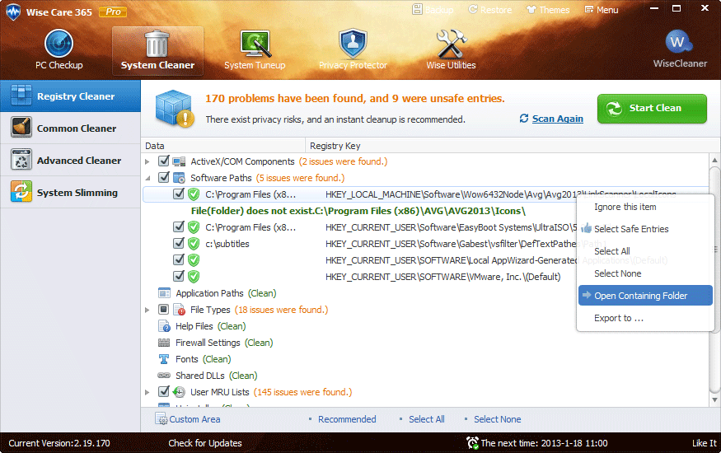Uncheck the VMware, Inc. entry checkbox
Screen dimensions: 721x453
pyautogui.click(x=179, y=277)
